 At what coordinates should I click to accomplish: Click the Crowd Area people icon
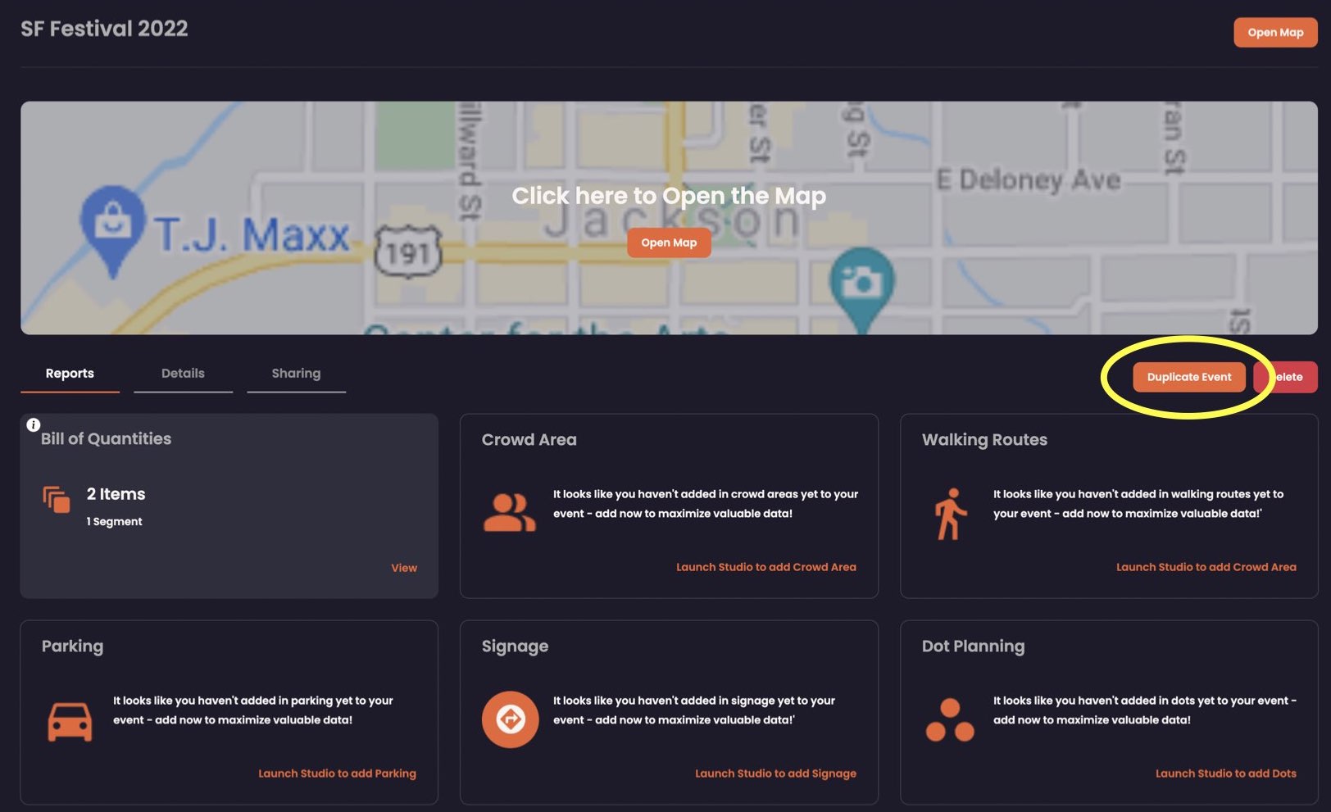(x=509, y=513)
